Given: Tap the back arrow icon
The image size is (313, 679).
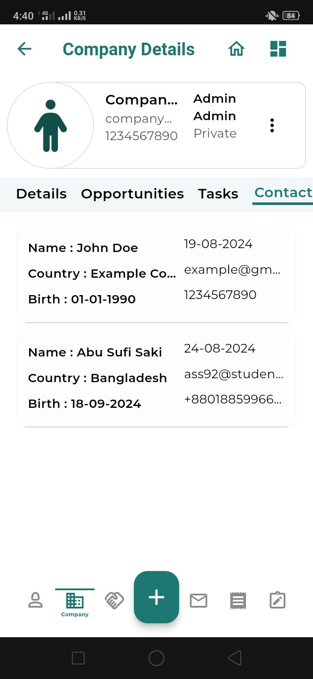Looking at the screenshot, I should tap(24, 49).
